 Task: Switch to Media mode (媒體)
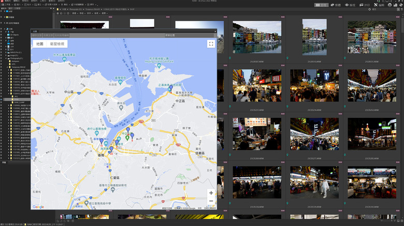coord(336,5)
